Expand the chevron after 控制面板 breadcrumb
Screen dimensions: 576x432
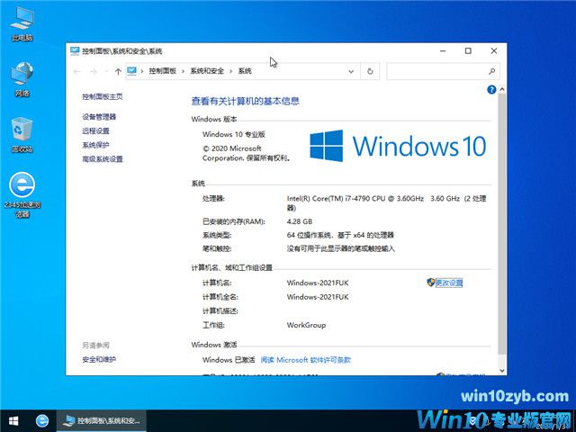(x=184, y=71)
